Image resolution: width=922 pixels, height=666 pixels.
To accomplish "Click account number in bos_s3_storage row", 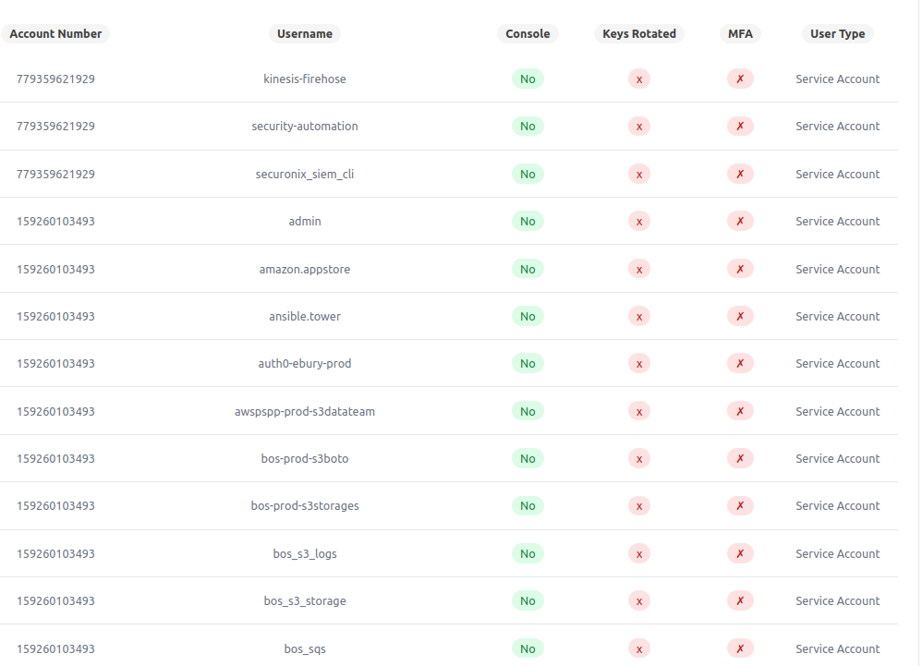I will pos(55,600).
